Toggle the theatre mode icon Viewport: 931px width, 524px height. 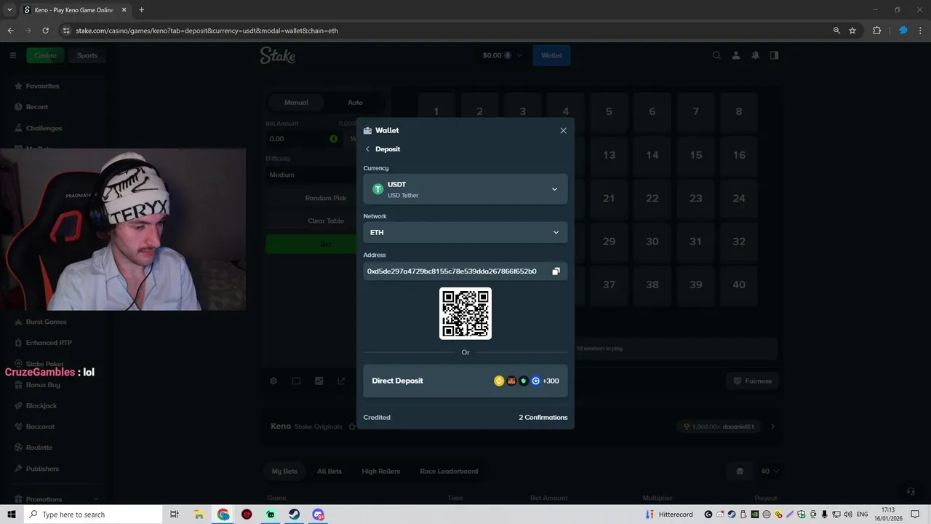point(296,381)
